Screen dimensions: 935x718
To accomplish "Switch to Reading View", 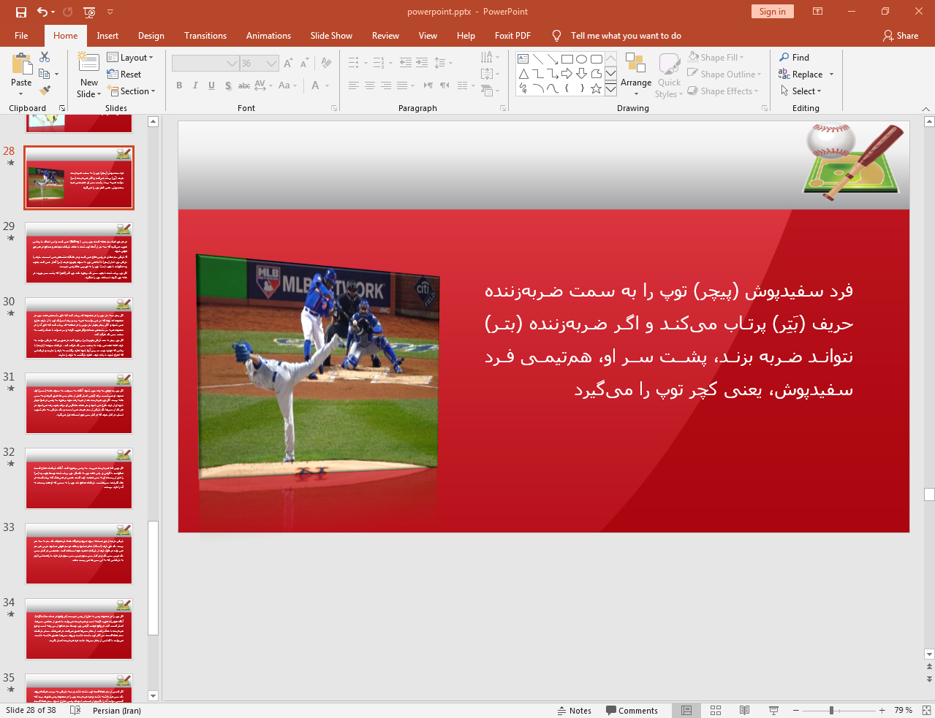I will 744,710.
